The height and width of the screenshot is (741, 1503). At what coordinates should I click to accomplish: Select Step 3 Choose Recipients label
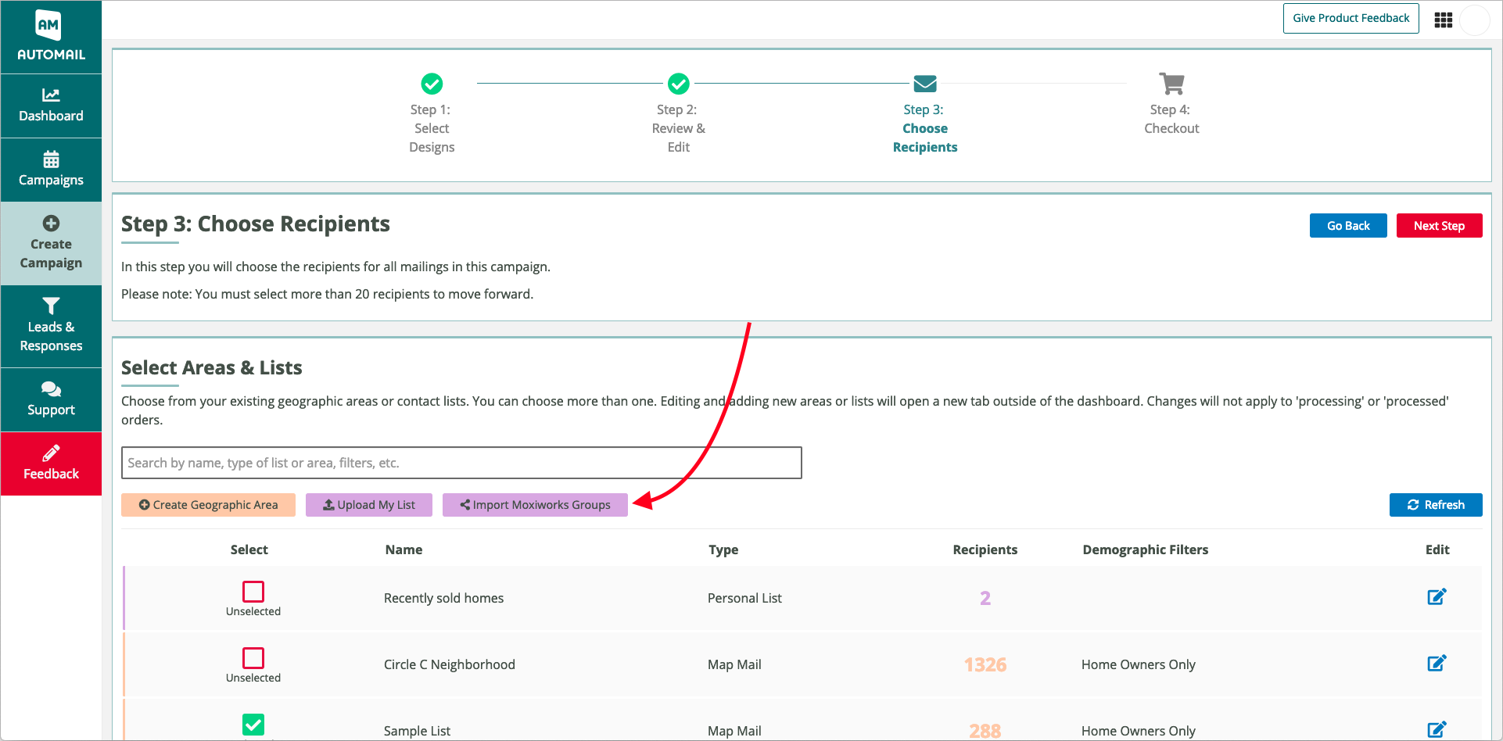tap(925, 128)
